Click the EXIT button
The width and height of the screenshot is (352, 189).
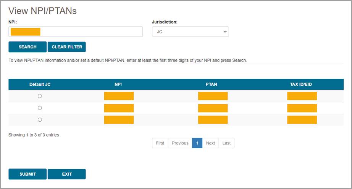pyautogui.click(x=67, y=174)
